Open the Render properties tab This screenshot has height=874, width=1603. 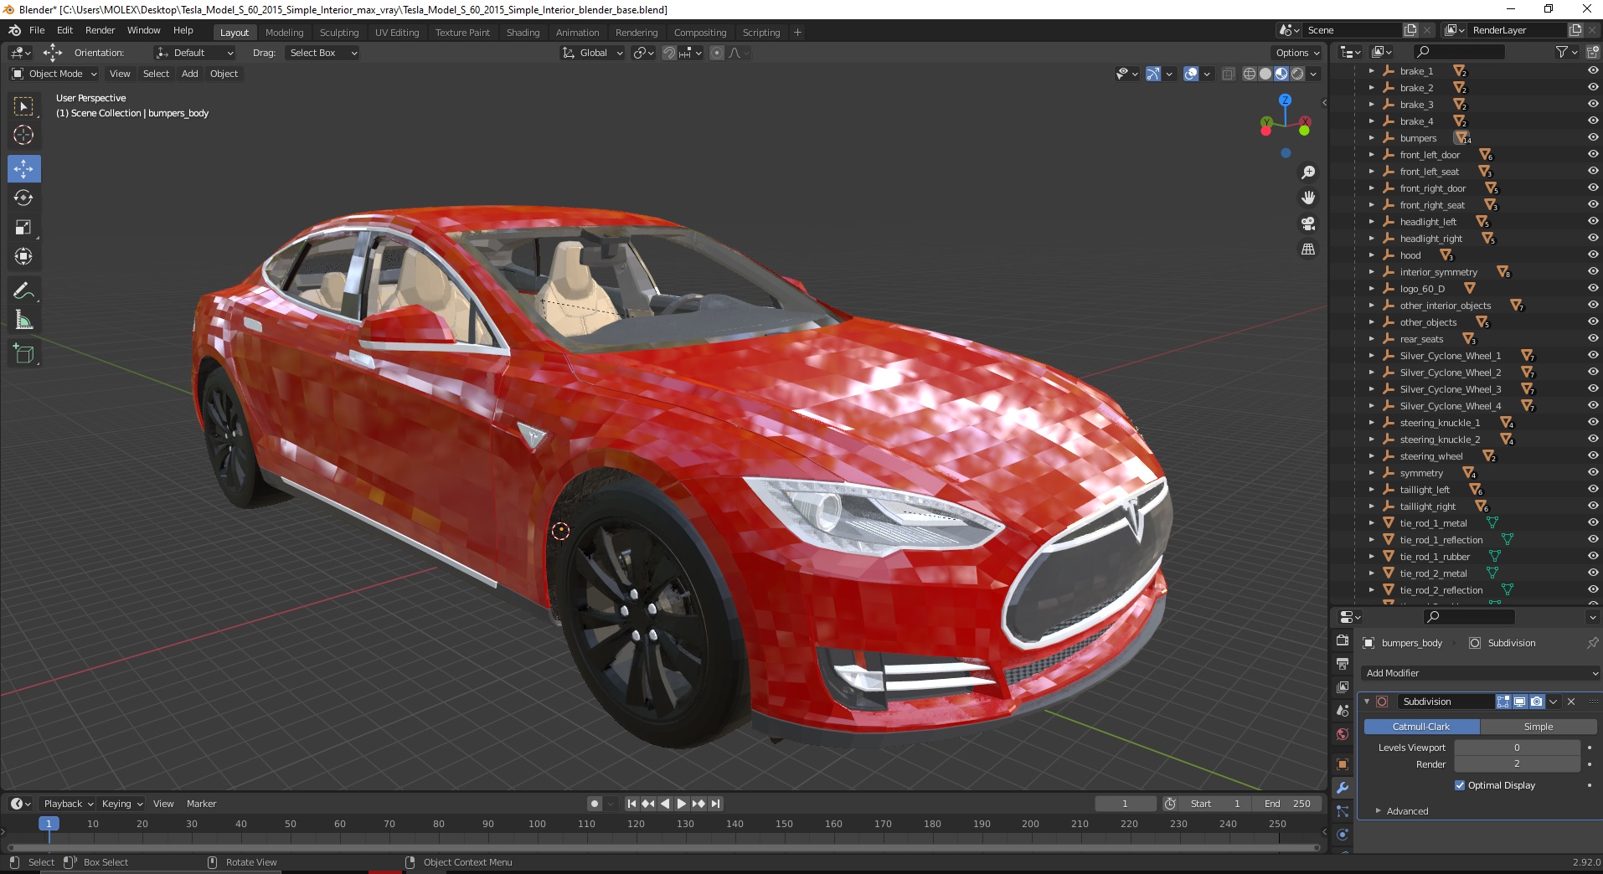[x=1343, y=640]
